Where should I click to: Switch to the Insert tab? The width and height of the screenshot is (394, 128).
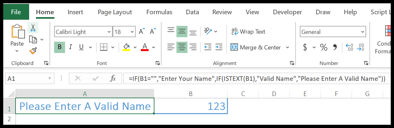75,12
